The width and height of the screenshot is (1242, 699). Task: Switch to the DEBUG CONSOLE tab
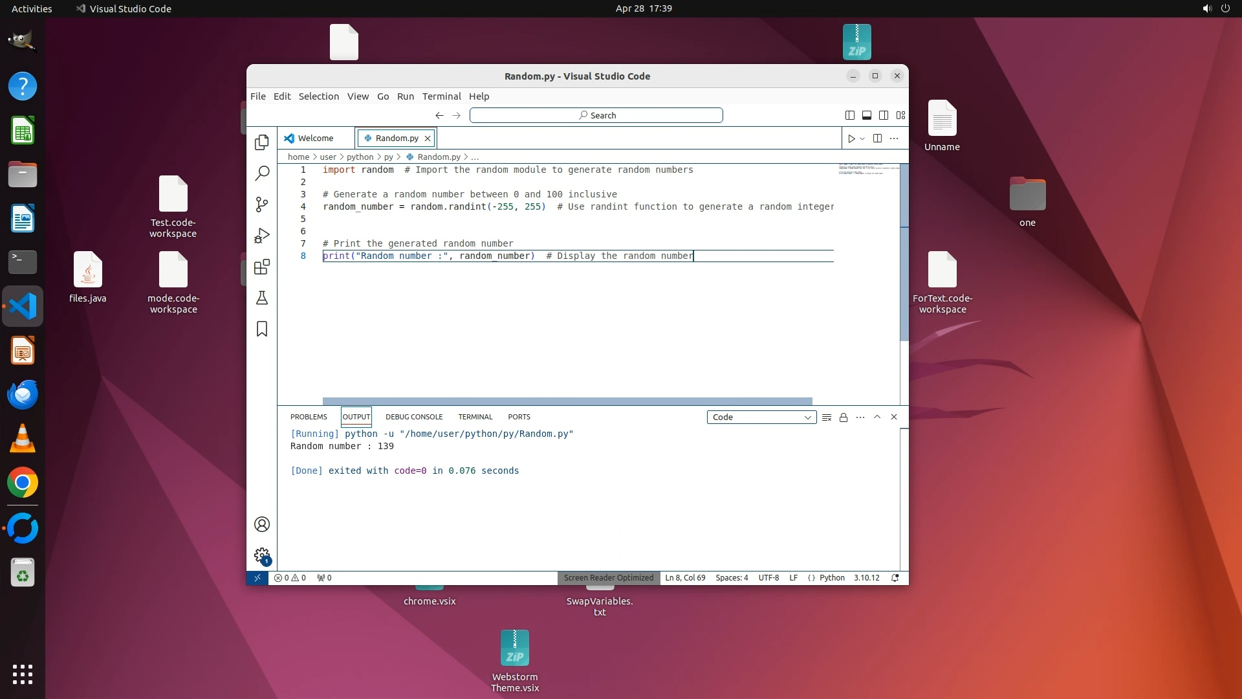pyautogui.click(x=414, y=417)
